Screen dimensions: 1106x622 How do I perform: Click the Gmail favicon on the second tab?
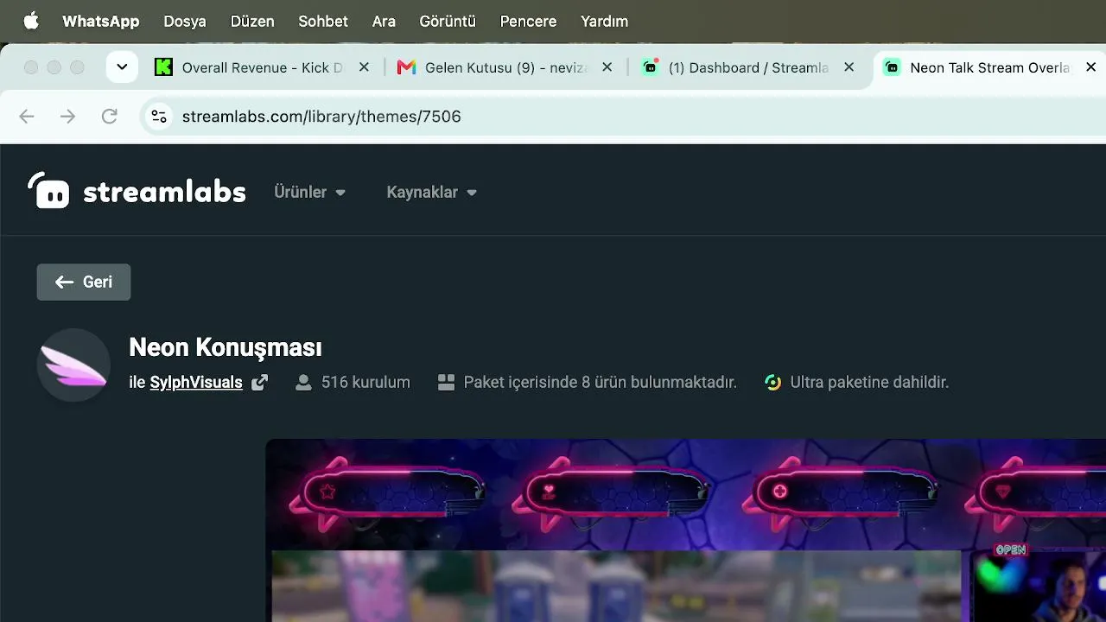(406, 67)
